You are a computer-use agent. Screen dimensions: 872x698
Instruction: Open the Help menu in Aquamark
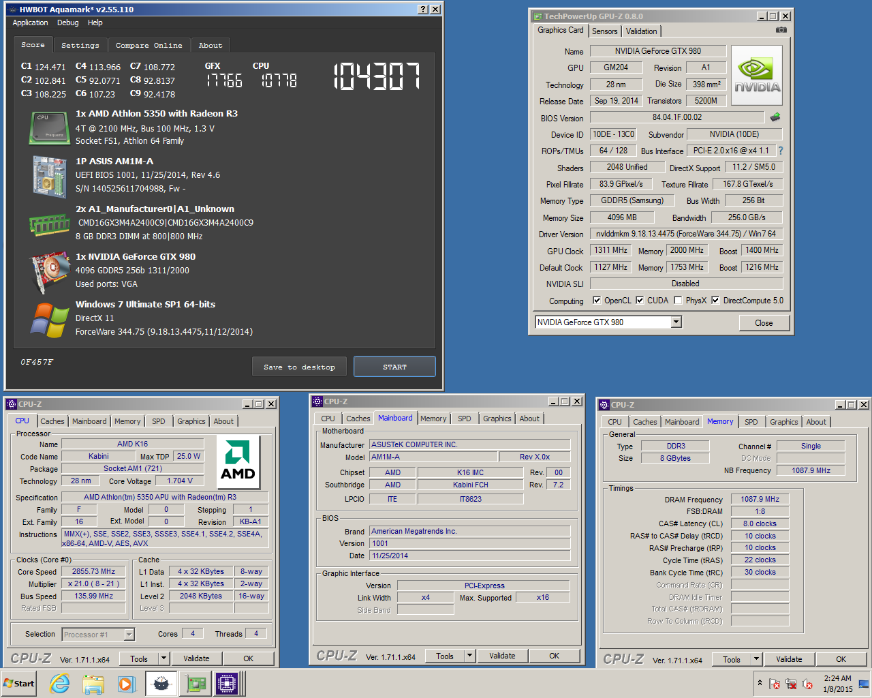coord(95,22)
